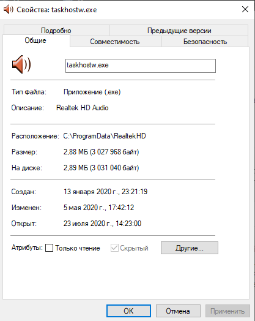Click the speaker icon in the title bar
Screen dimensions: 255x321
coord(9,9)
